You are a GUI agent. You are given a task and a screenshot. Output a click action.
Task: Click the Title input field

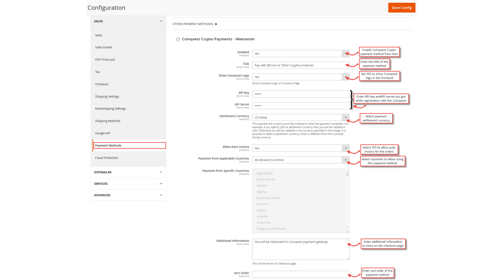[300, 65]
